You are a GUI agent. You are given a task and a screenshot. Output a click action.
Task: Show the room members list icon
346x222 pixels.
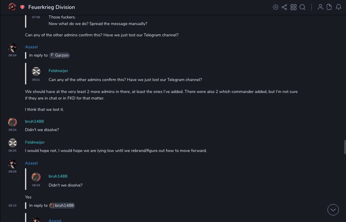point(320,7)
